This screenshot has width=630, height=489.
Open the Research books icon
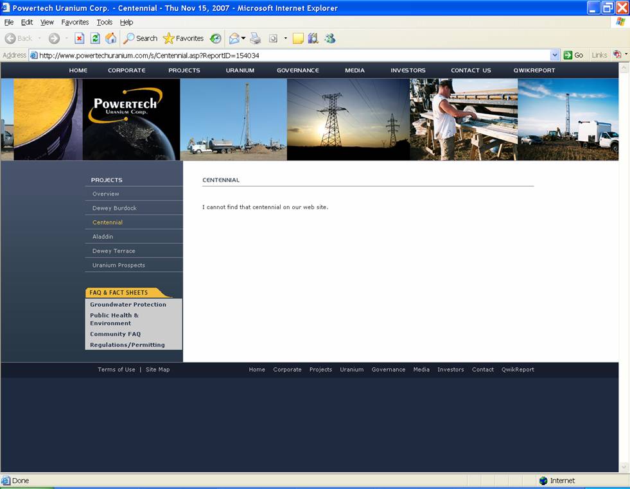pos(313,39)
